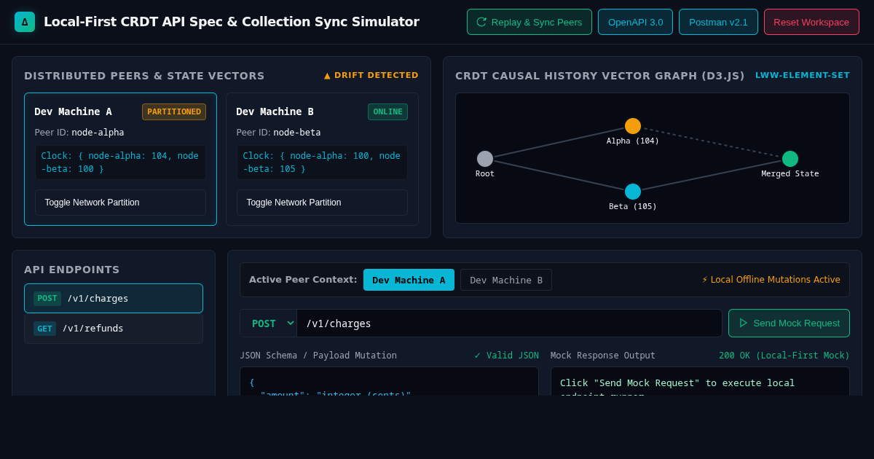Click the node-alpha peer ID
The width and height of the screenshot is (874, 459).
[98, 133]
